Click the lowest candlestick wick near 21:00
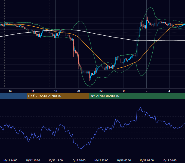The height and width of the screenshot is (163, 185). point(90,80)
